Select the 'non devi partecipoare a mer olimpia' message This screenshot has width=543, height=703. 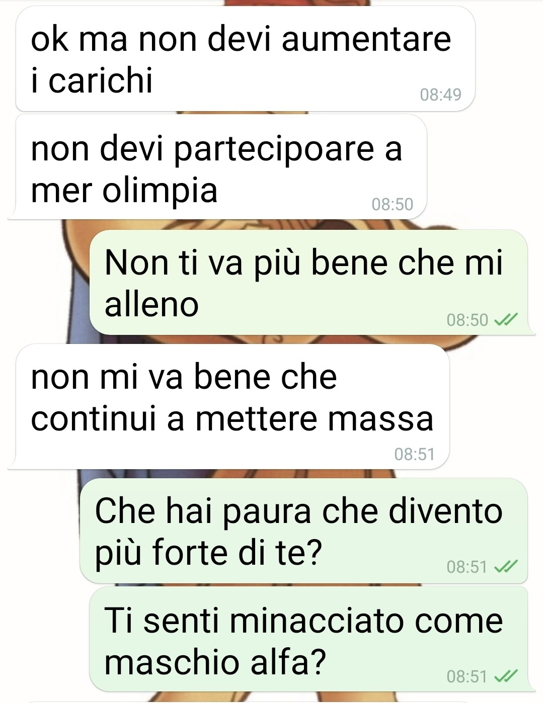pyautogui.click(x=221, y=167)
